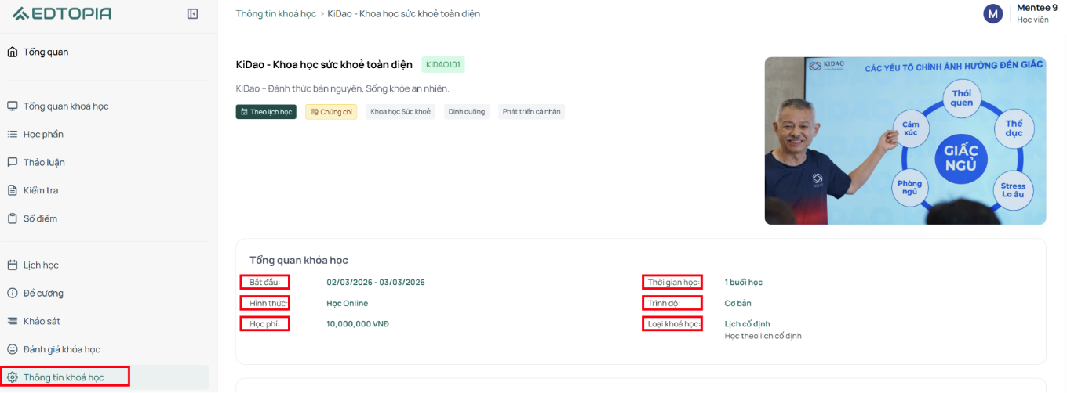This screenshot has width=1067, height=393.
Task: Click the Học phần list icon
Action: click(x=12, y=134)
